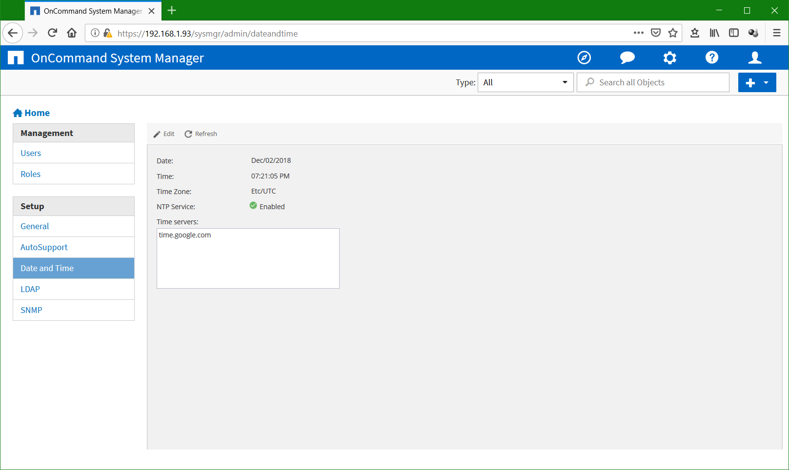Screen dimensions: 789x470
Task: Open the bookmarks downloads star-tray icon
Action: 695,33
